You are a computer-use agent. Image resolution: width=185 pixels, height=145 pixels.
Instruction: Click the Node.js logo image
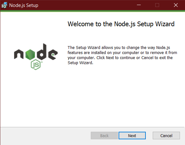point(36,57)
